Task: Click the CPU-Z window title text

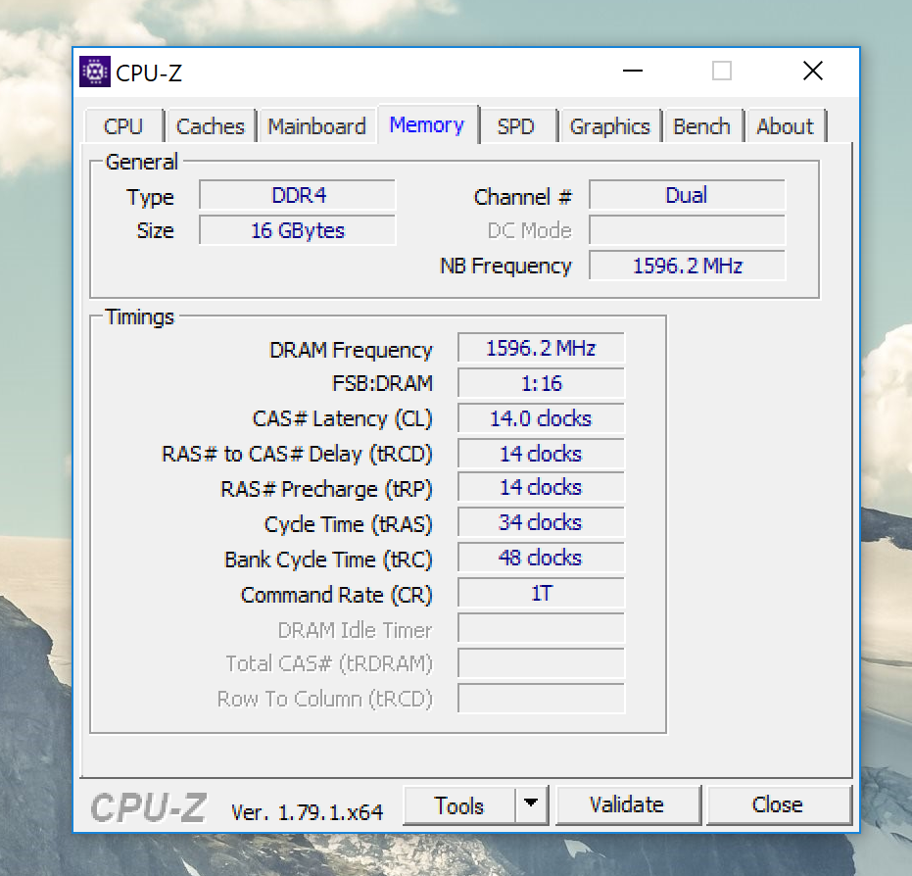Action: (x=149, y=73)
